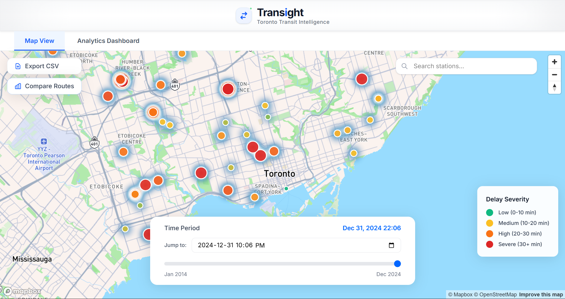This screenshot has height=299, width=565.
Task: Click the Scarborough Southwest map label
Action: coord(402,111)
